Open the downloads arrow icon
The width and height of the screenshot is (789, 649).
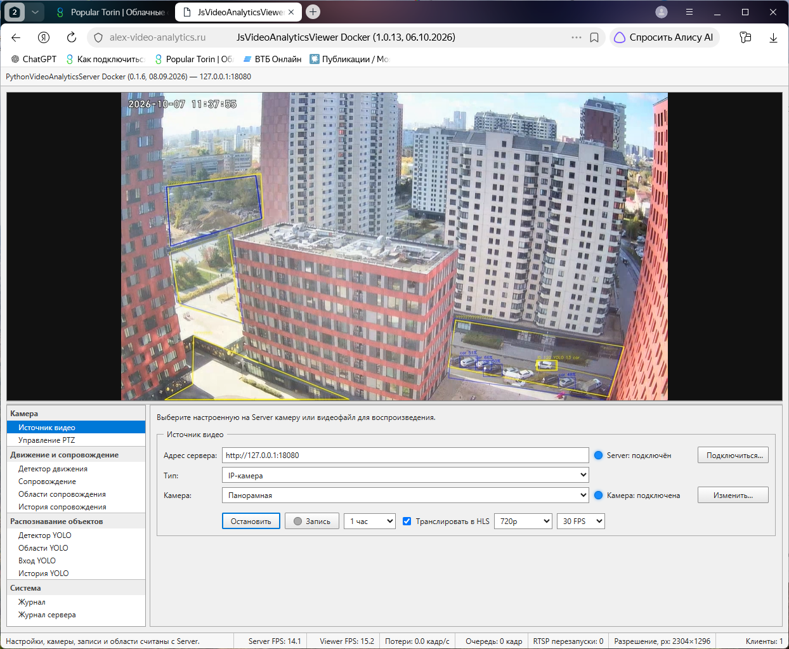[x=773, y=37]
